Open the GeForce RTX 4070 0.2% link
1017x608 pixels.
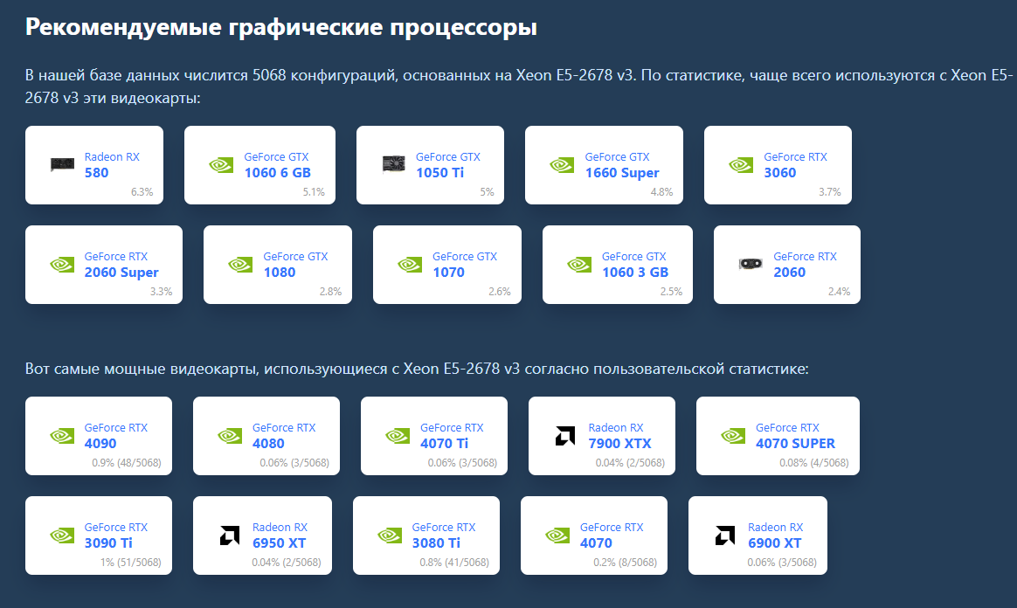coord(612,535)
